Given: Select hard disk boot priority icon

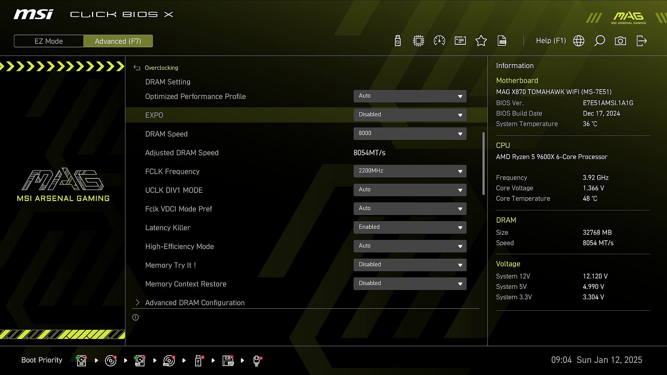Looking at the screenshot, I should pos(82,360).
